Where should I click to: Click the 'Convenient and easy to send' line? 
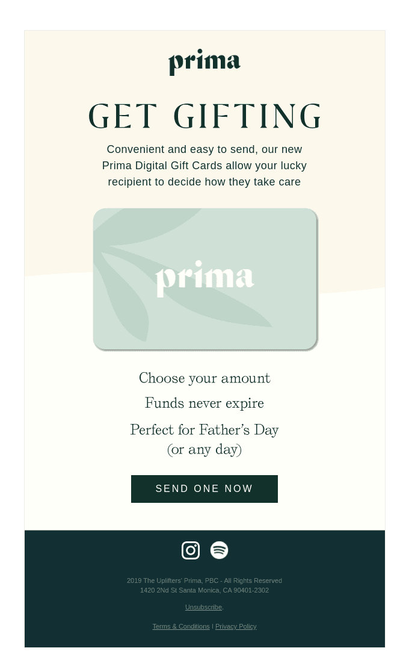pyautogui.click(x=204, y=149)
